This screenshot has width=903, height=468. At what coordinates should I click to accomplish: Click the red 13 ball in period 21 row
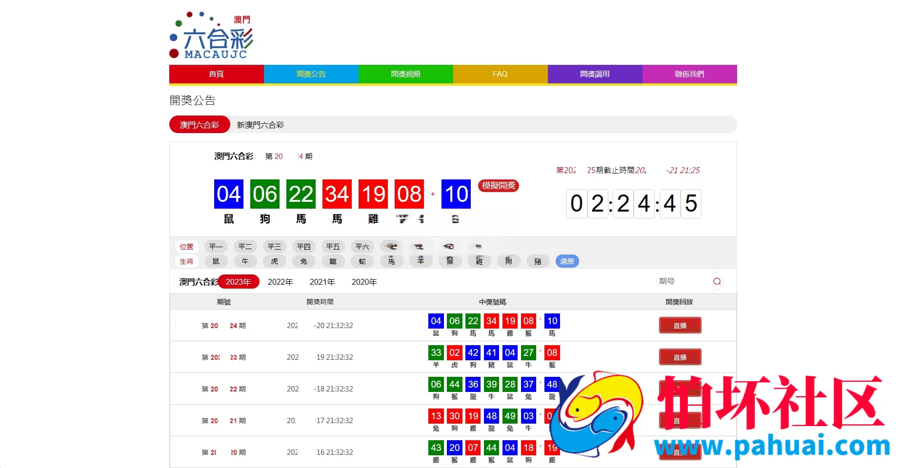coord(436,416)
